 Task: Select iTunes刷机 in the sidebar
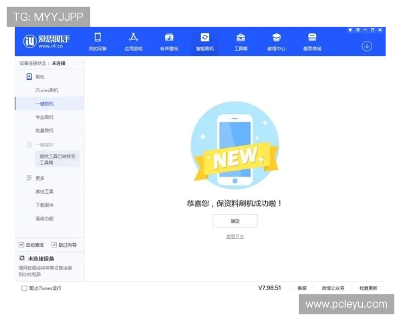[47, 90]
